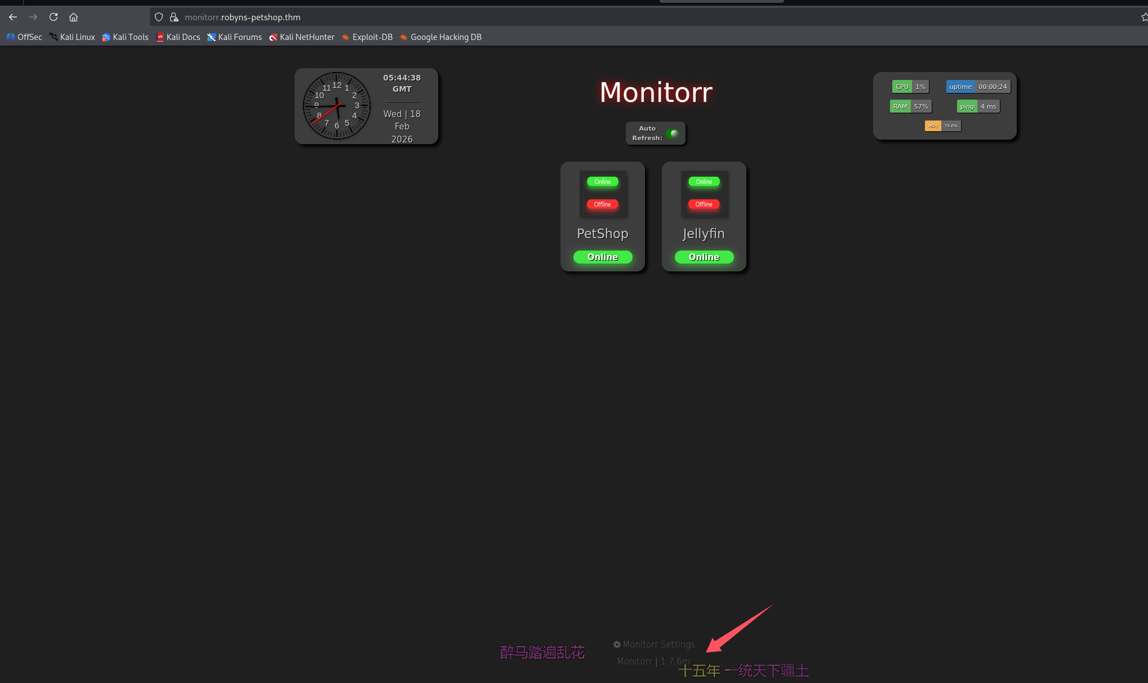Toggle the Auto Refresh switch
1148x683 pixels.
click(x=672, y=133)
